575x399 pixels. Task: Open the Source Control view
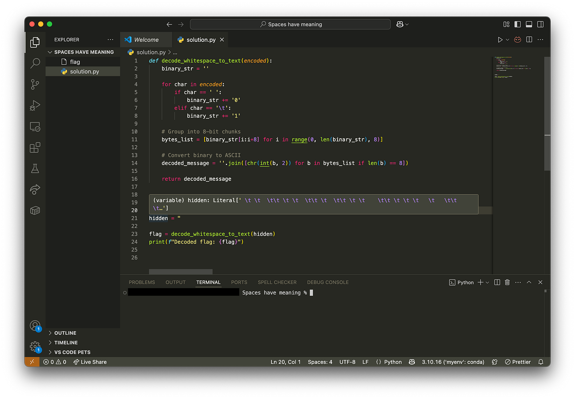(x=35, y=84)
